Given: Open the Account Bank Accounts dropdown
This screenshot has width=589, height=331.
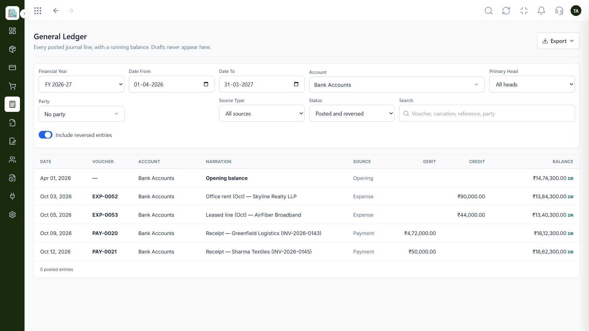Looking at the screenshot, I should 397,85.
